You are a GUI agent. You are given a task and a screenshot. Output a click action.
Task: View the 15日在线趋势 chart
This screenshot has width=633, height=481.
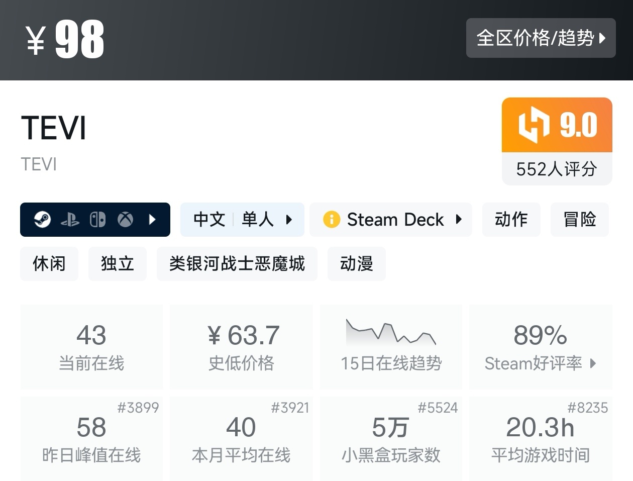click(x=391, y=346)
